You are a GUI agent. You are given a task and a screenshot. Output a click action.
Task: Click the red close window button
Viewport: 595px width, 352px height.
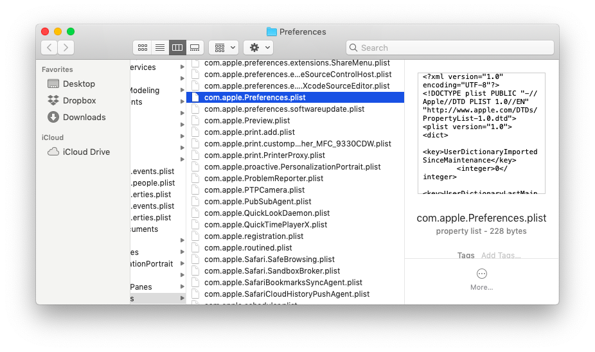[45, 31]
